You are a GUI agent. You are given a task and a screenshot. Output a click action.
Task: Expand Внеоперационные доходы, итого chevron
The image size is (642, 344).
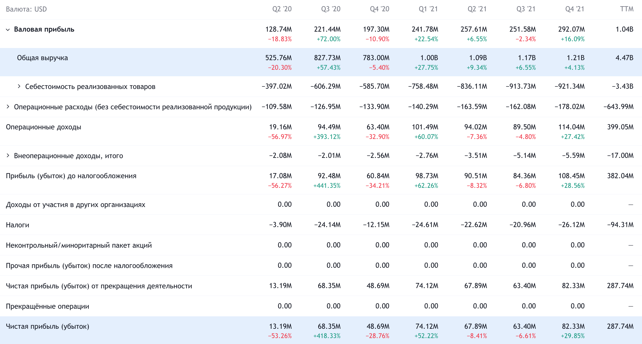click(8, 156)
